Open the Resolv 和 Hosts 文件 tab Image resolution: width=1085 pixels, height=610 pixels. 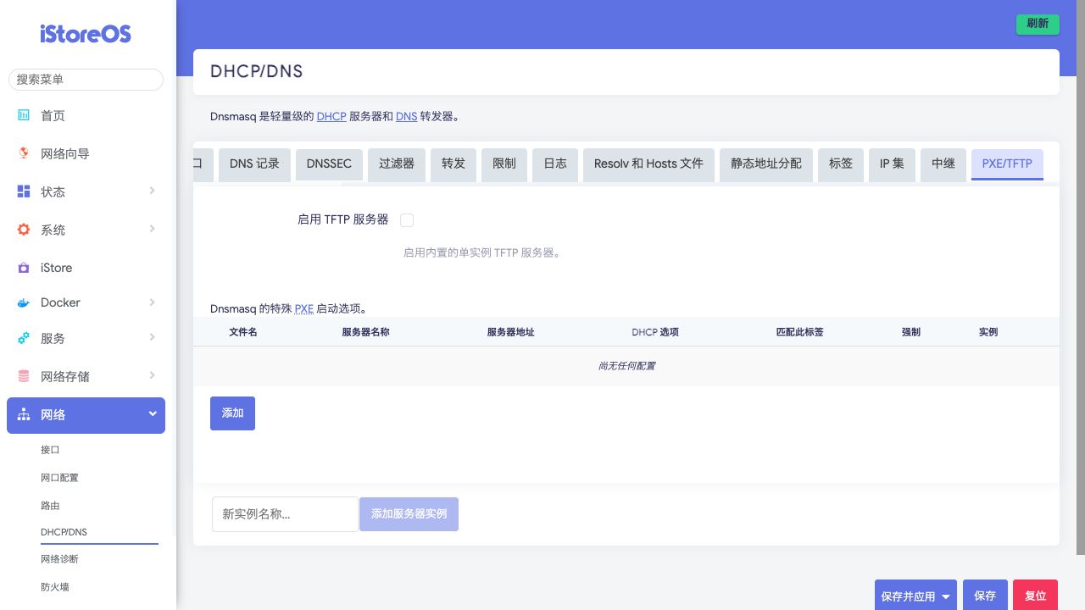click(648, 164)
